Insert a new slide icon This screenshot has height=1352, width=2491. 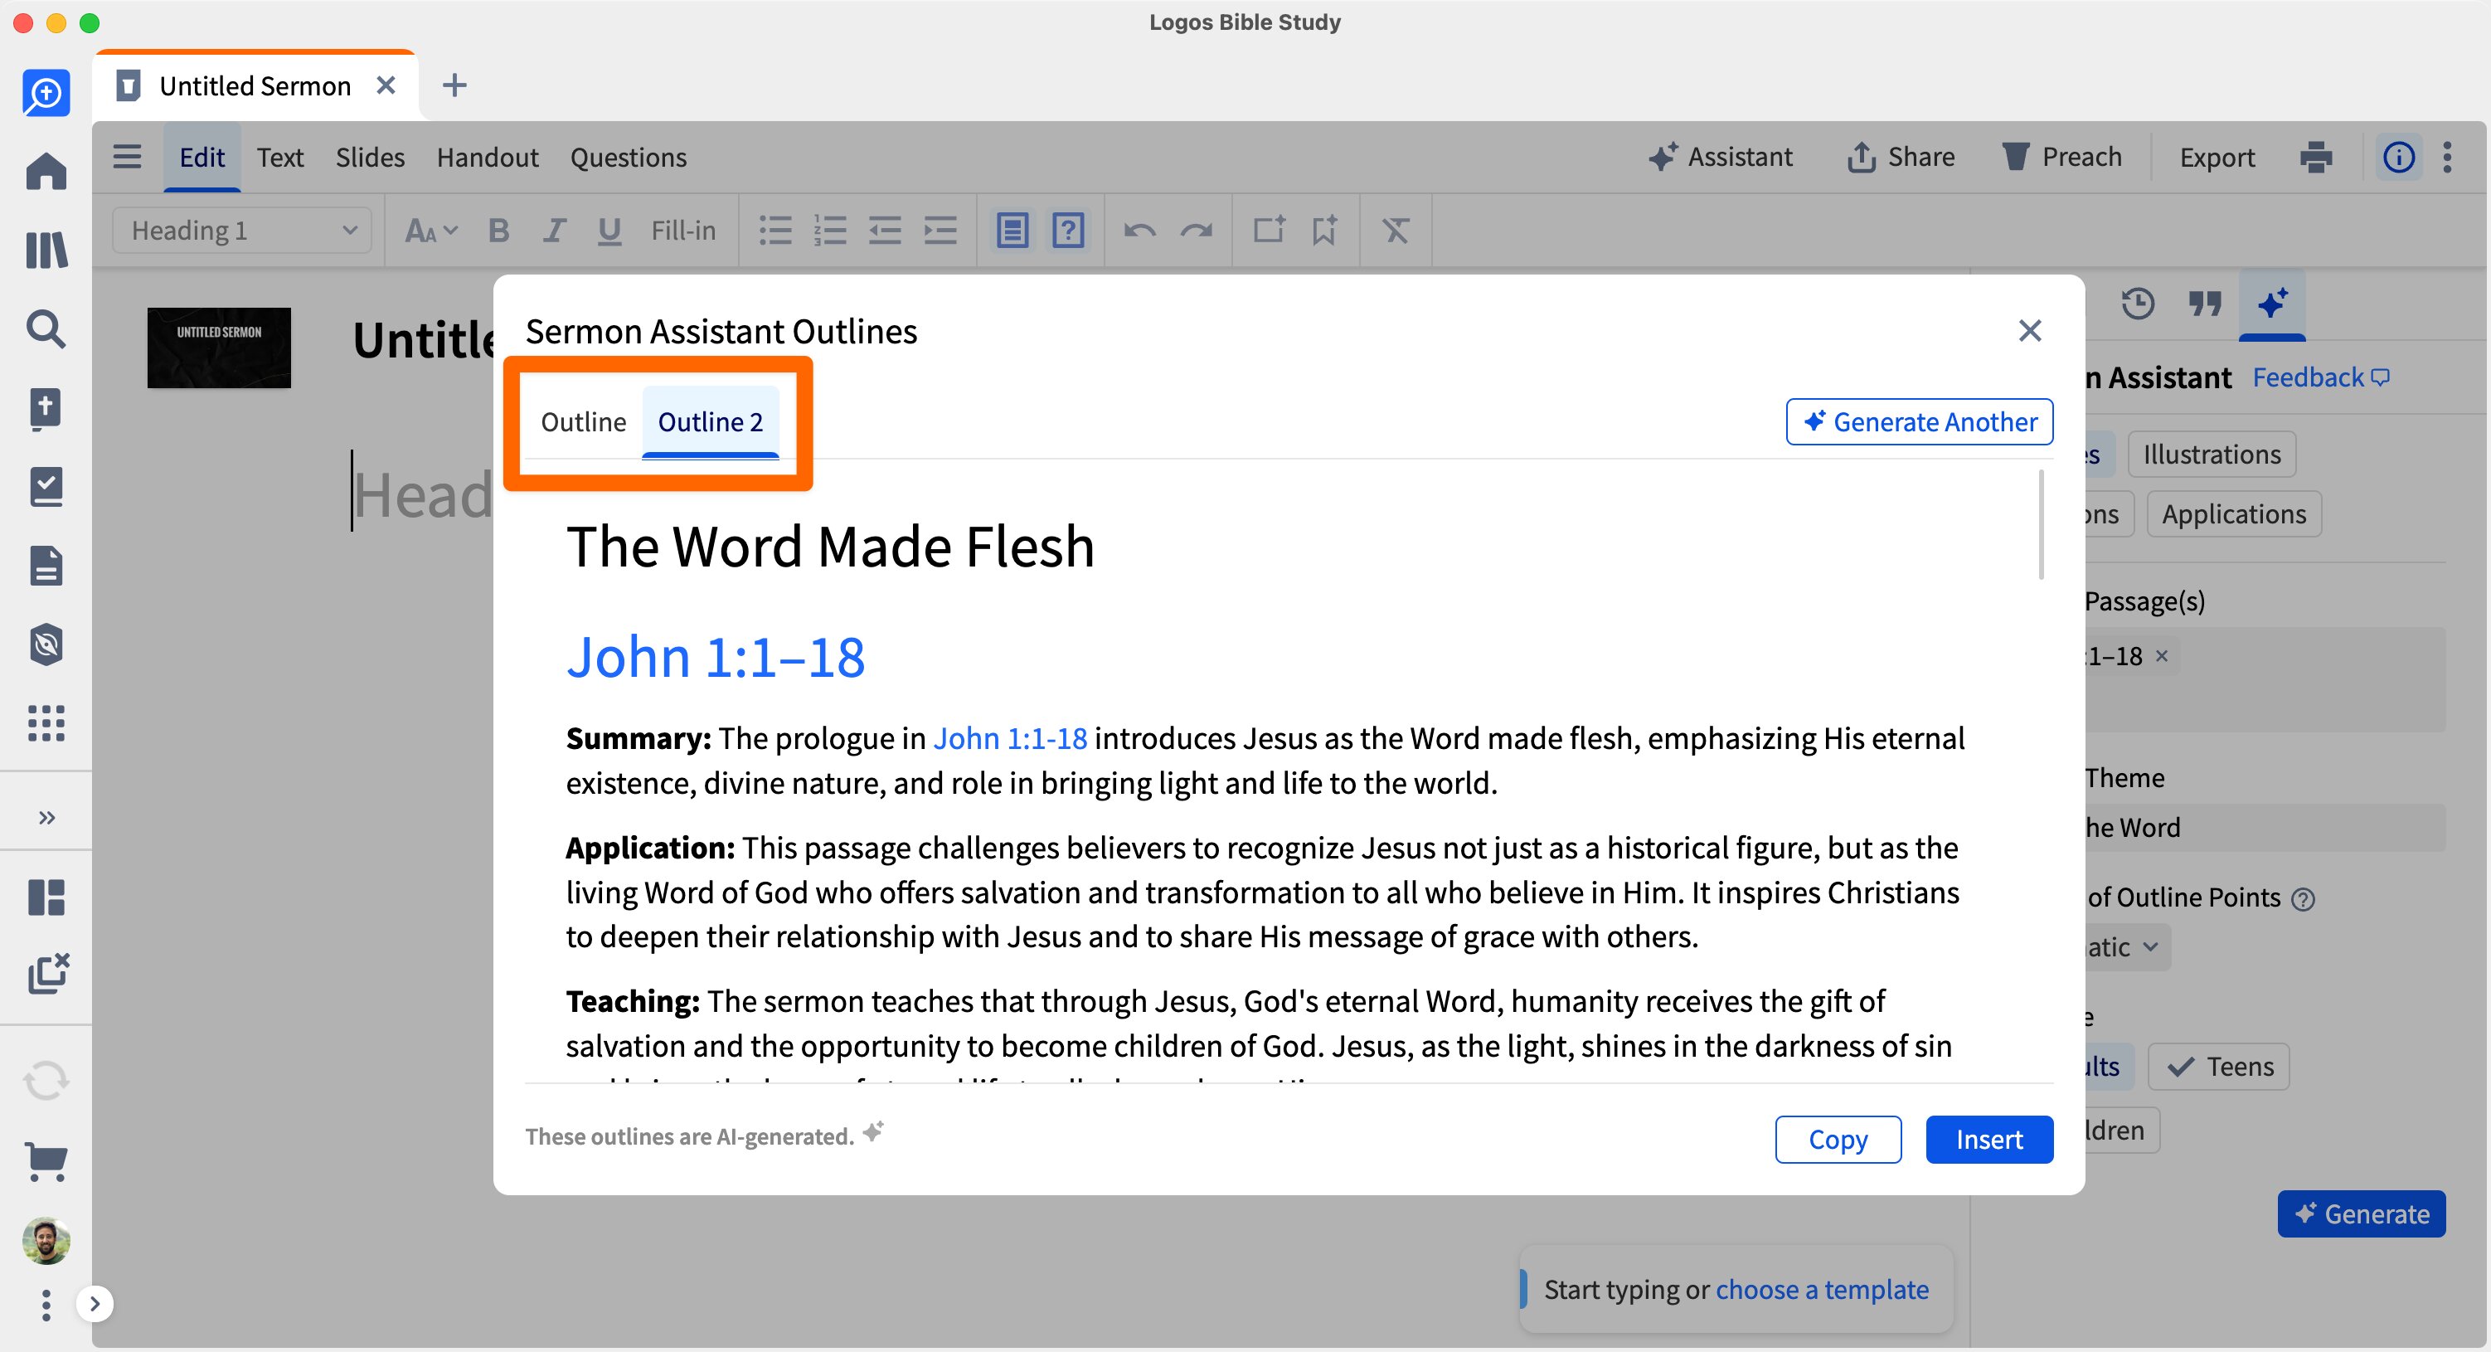click(x=1269, y=229)
